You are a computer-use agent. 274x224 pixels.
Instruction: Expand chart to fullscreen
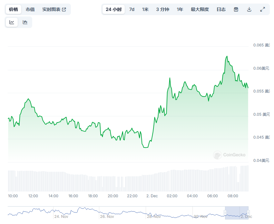tap(262, 9)
